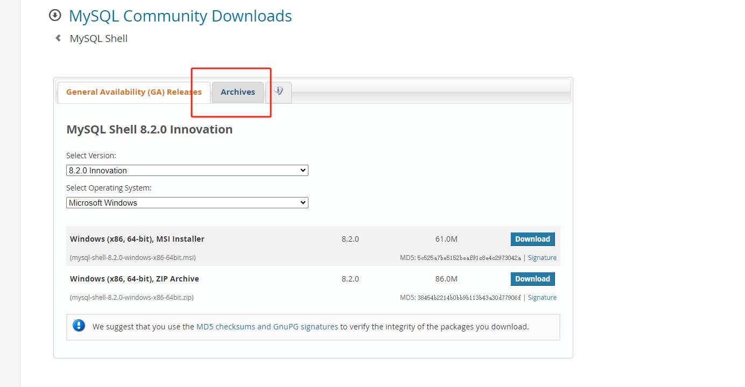
Task: Switch to the Archives tab
Action: [x=238, y=92]
